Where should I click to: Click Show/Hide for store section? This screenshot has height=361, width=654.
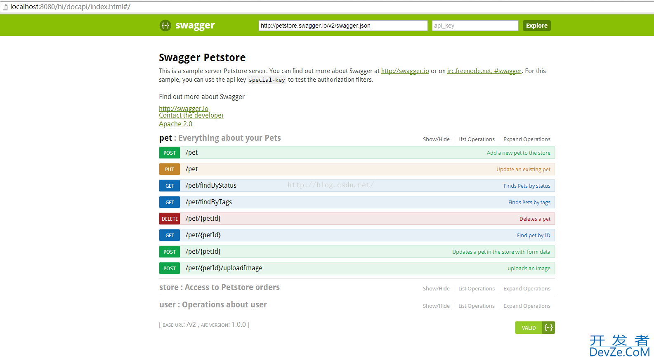pos(436,289)
